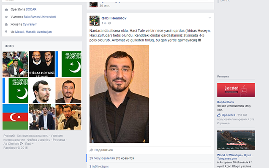Open the SOCAR workplace link
Image resolution: width=269 pixels, height=168 pixels.
[31, 9]
